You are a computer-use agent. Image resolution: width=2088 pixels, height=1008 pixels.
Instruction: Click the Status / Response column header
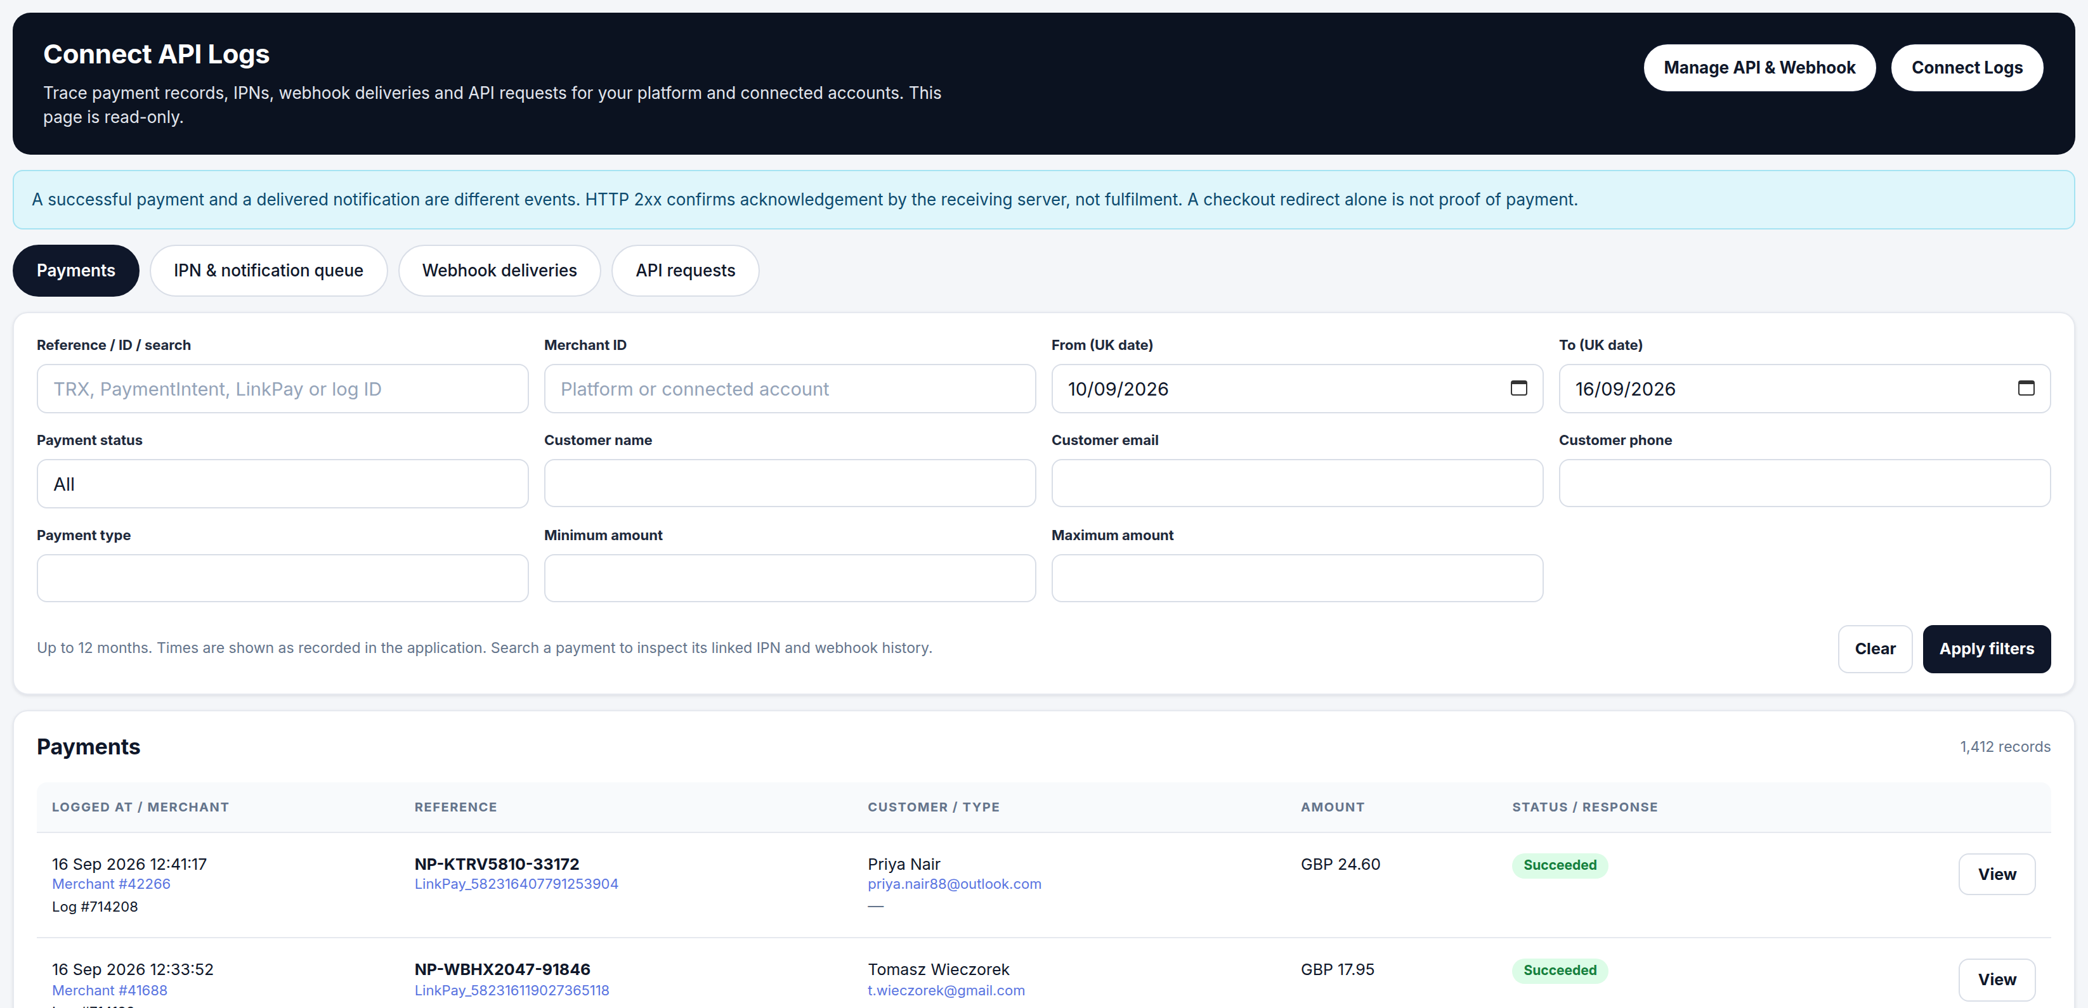point(1584,807)
